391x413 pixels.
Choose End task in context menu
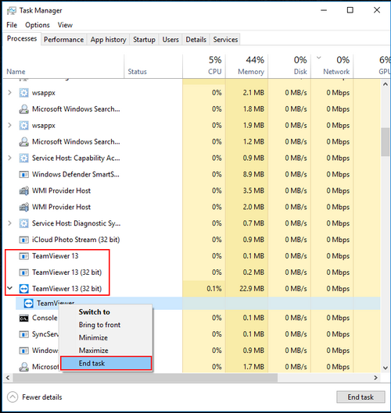(106, 363)
